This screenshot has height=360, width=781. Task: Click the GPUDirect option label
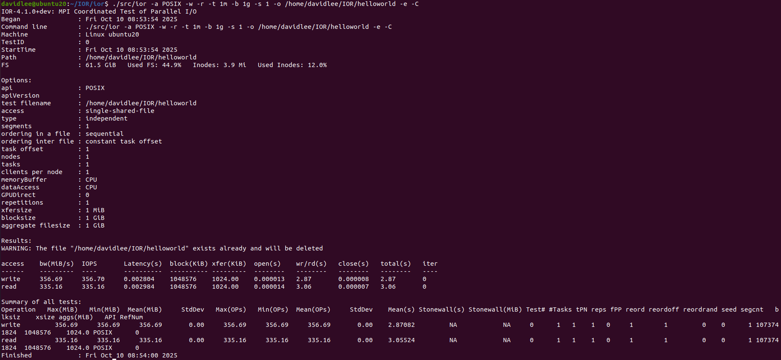coord(18,195)
